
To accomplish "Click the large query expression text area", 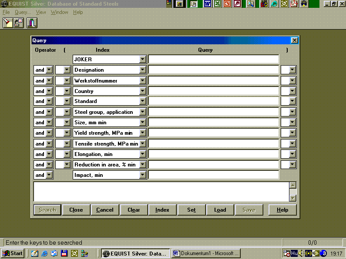I will [161, 192].
